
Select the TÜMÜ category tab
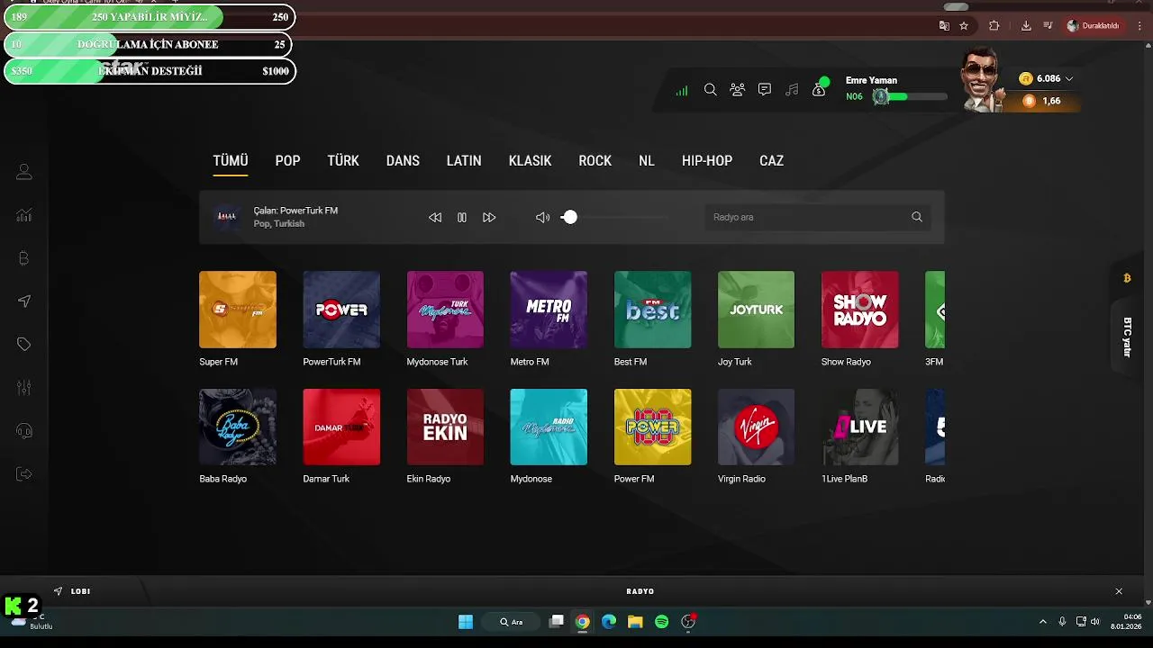coord(231,161)
